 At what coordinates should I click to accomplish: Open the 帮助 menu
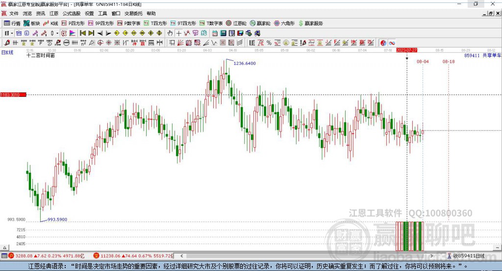tap(151, 13)
